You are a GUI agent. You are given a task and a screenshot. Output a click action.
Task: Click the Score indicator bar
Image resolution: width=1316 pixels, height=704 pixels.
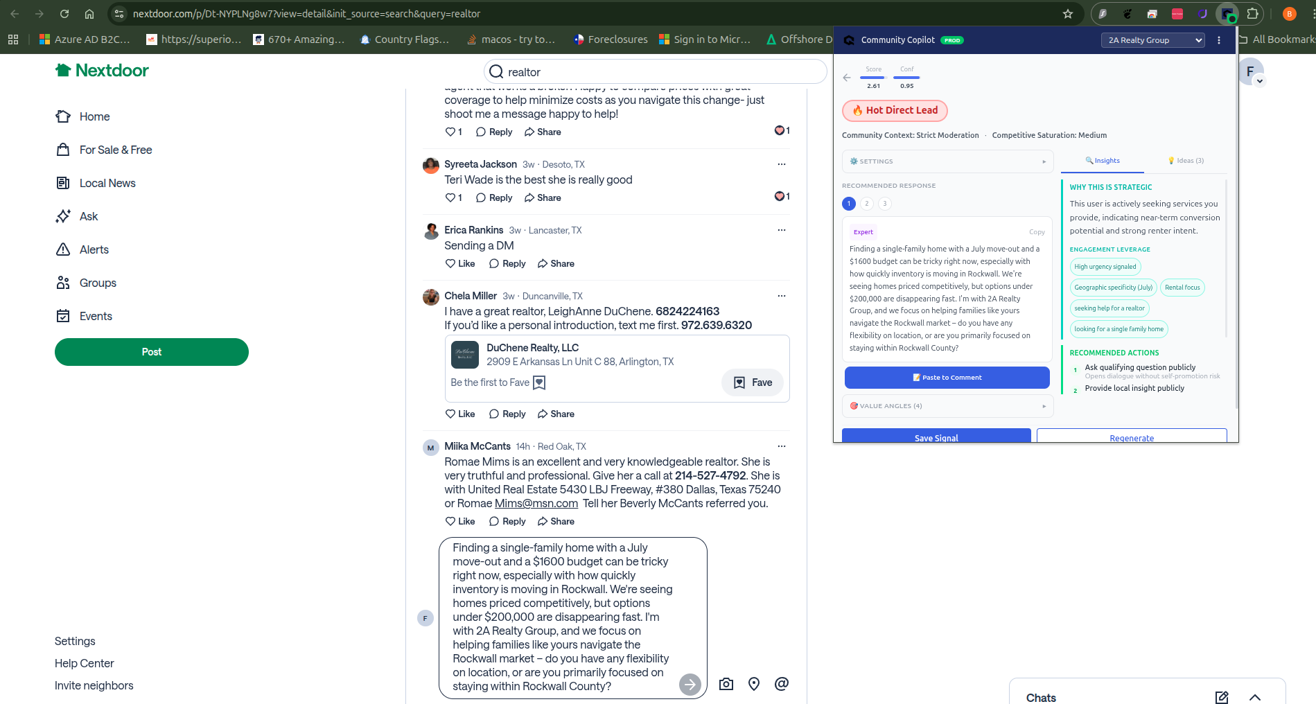(873, 78)
